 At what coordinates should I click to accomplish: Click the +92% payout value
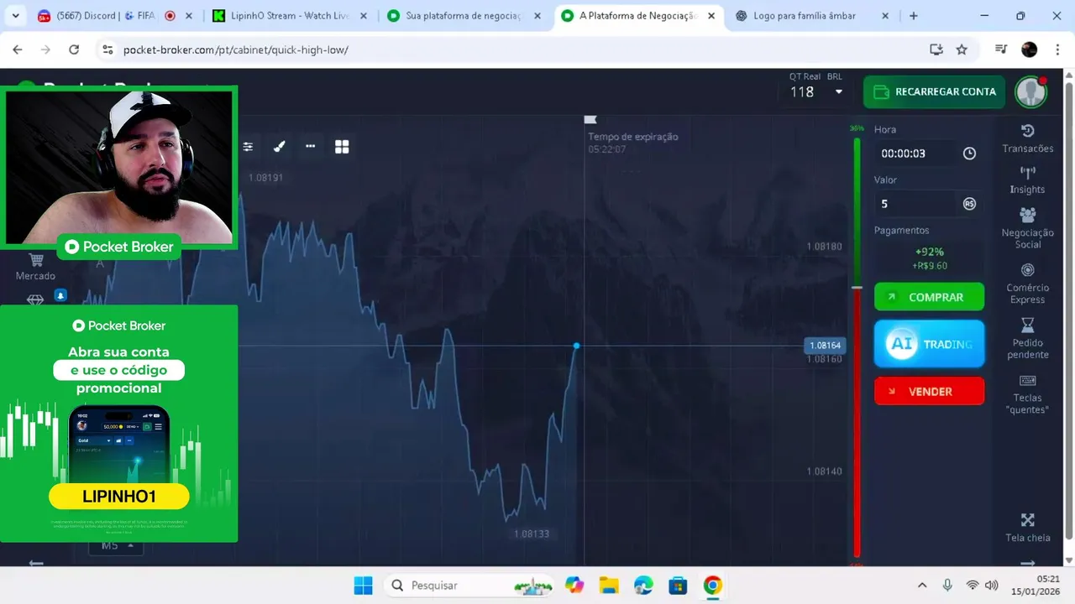coord(930,252)
